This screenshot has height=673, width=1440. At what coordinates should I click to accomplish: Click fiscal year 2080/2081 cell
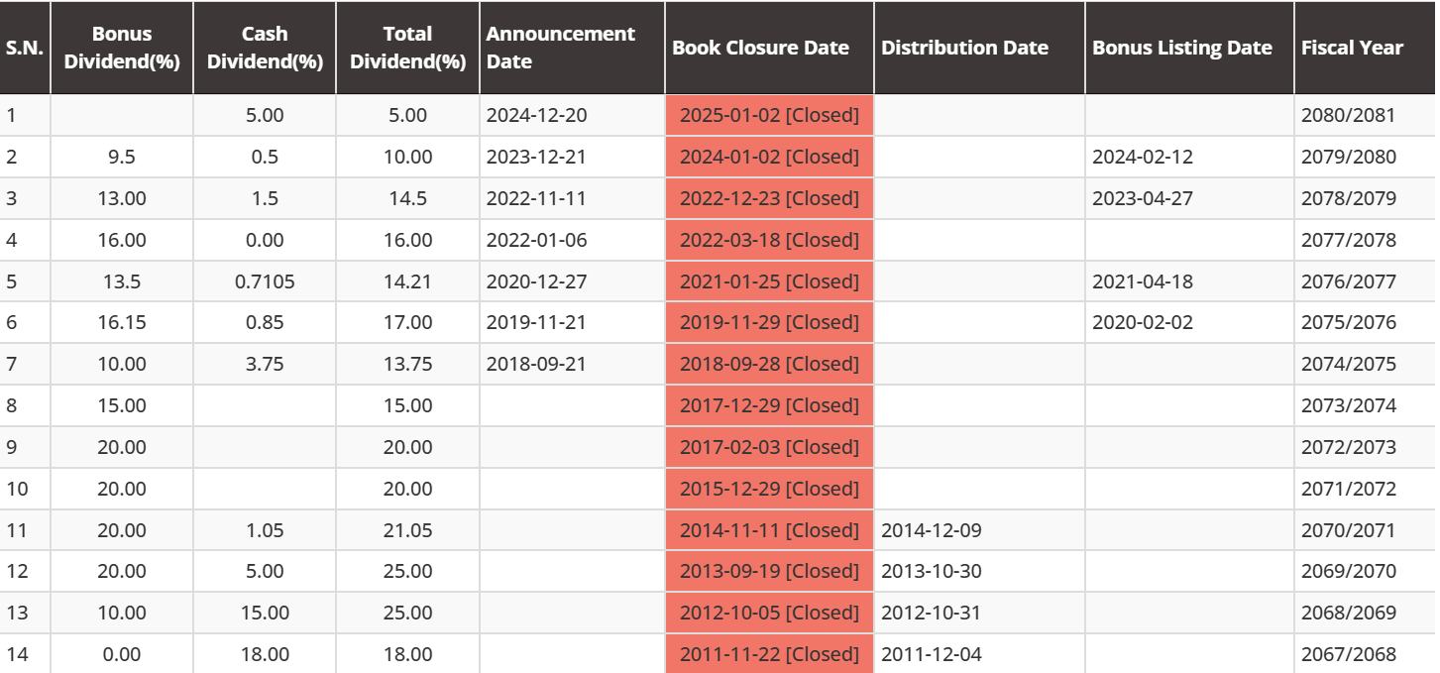click(x=1348, y=115)
